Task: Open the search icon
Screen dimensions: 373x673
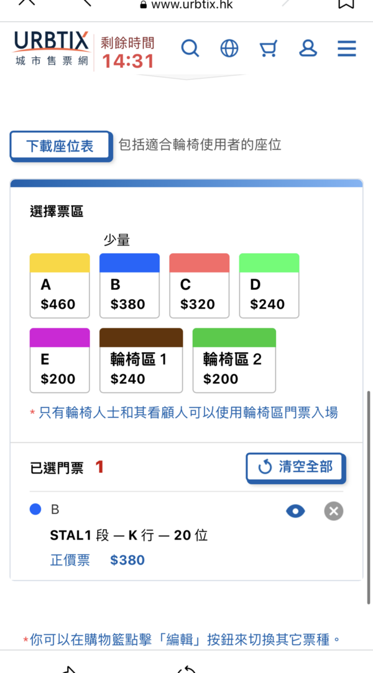Action: tap(190, 49)
